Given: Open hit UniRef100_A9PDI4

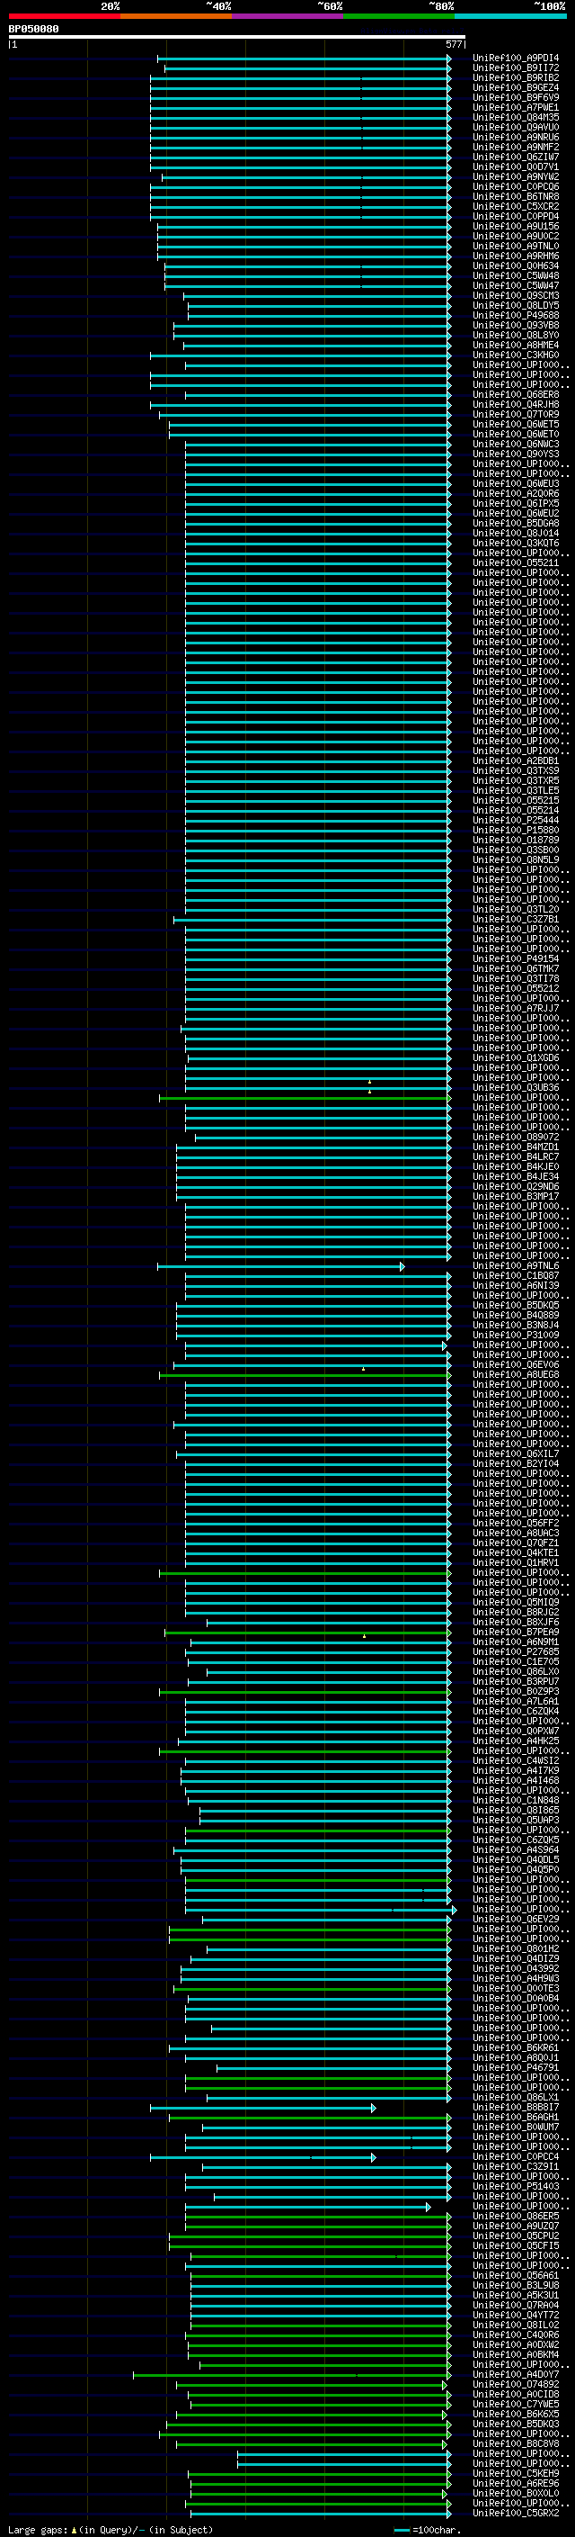Looking at the screenshot, I should tap(515, 58).
